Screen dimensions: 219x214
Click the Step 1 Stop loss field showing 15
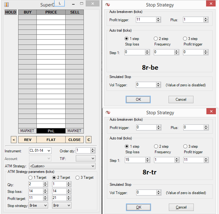[x=135, y=160]
